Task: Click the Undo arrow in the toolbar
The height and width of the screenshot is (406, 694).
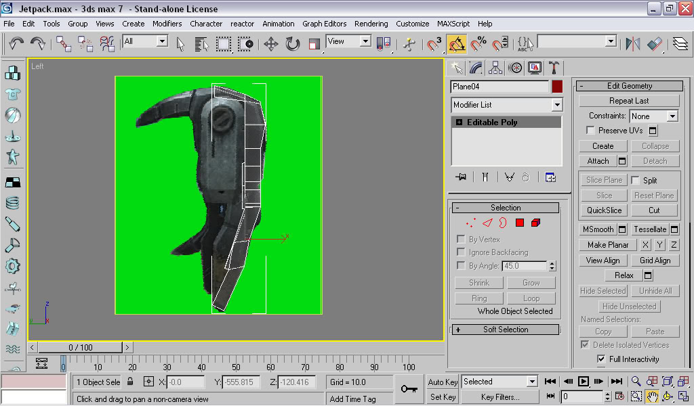Action: coord(16,44)
